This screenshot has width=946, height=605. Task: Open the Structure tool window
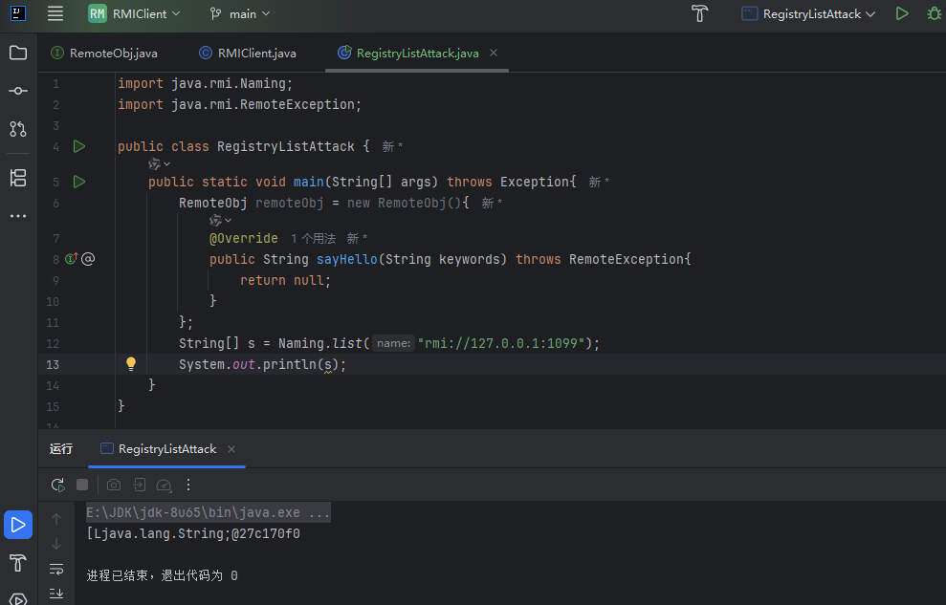pyautogui.click(x=18, y=178)
